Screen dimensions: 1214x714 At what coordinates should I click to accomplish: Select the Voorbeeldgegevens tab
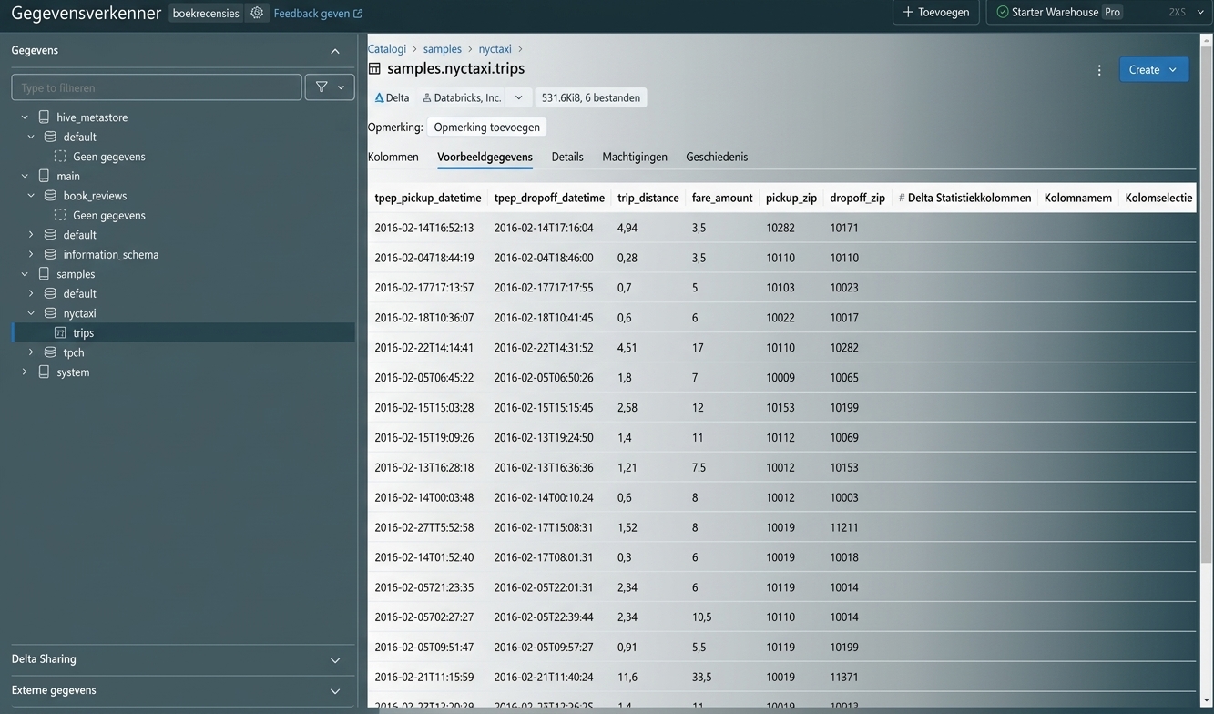pos(485,157)
